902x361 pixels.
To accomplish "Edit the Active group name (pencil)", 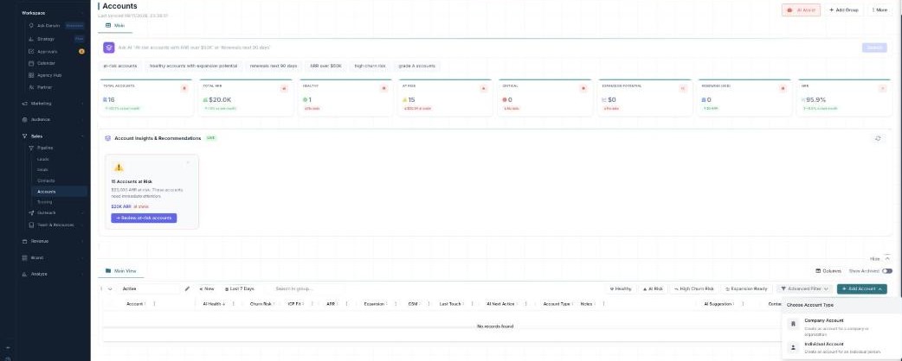I will click(x=187, y=288).
